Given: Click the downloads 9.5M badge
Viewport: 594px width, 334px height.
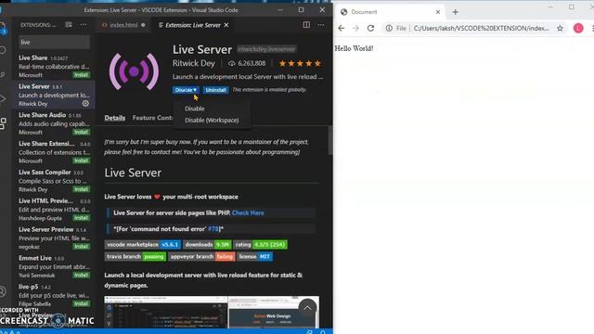Looking at the screenshot, I should pos(207,245).
